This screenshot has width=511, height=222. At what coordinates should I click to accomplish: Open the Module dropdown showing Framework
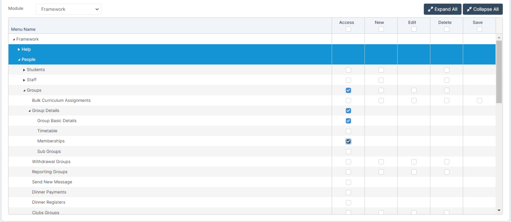pyautogui.click(x=68, y=9)
